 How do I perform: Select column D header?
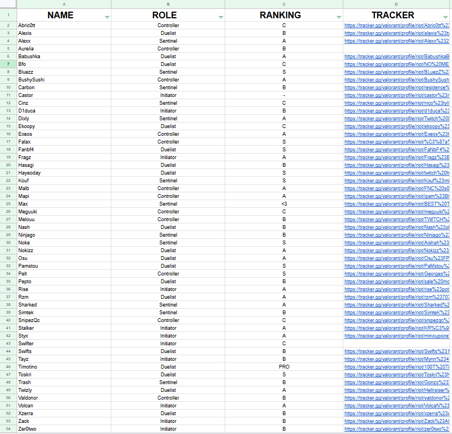tap(397, 4)
